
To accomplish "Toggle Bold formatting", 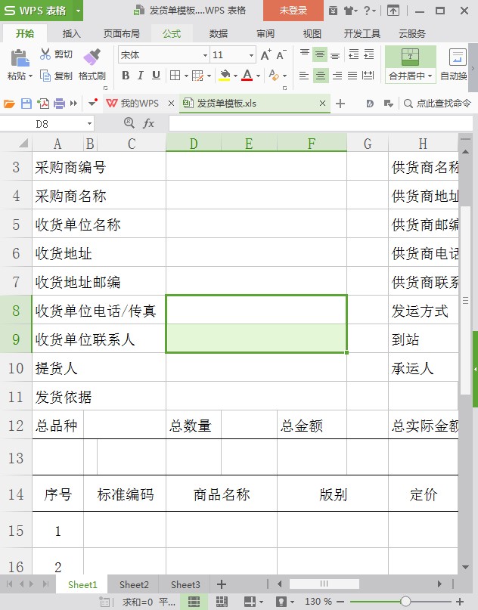I will pyautogui.click(x=126, y=75).
